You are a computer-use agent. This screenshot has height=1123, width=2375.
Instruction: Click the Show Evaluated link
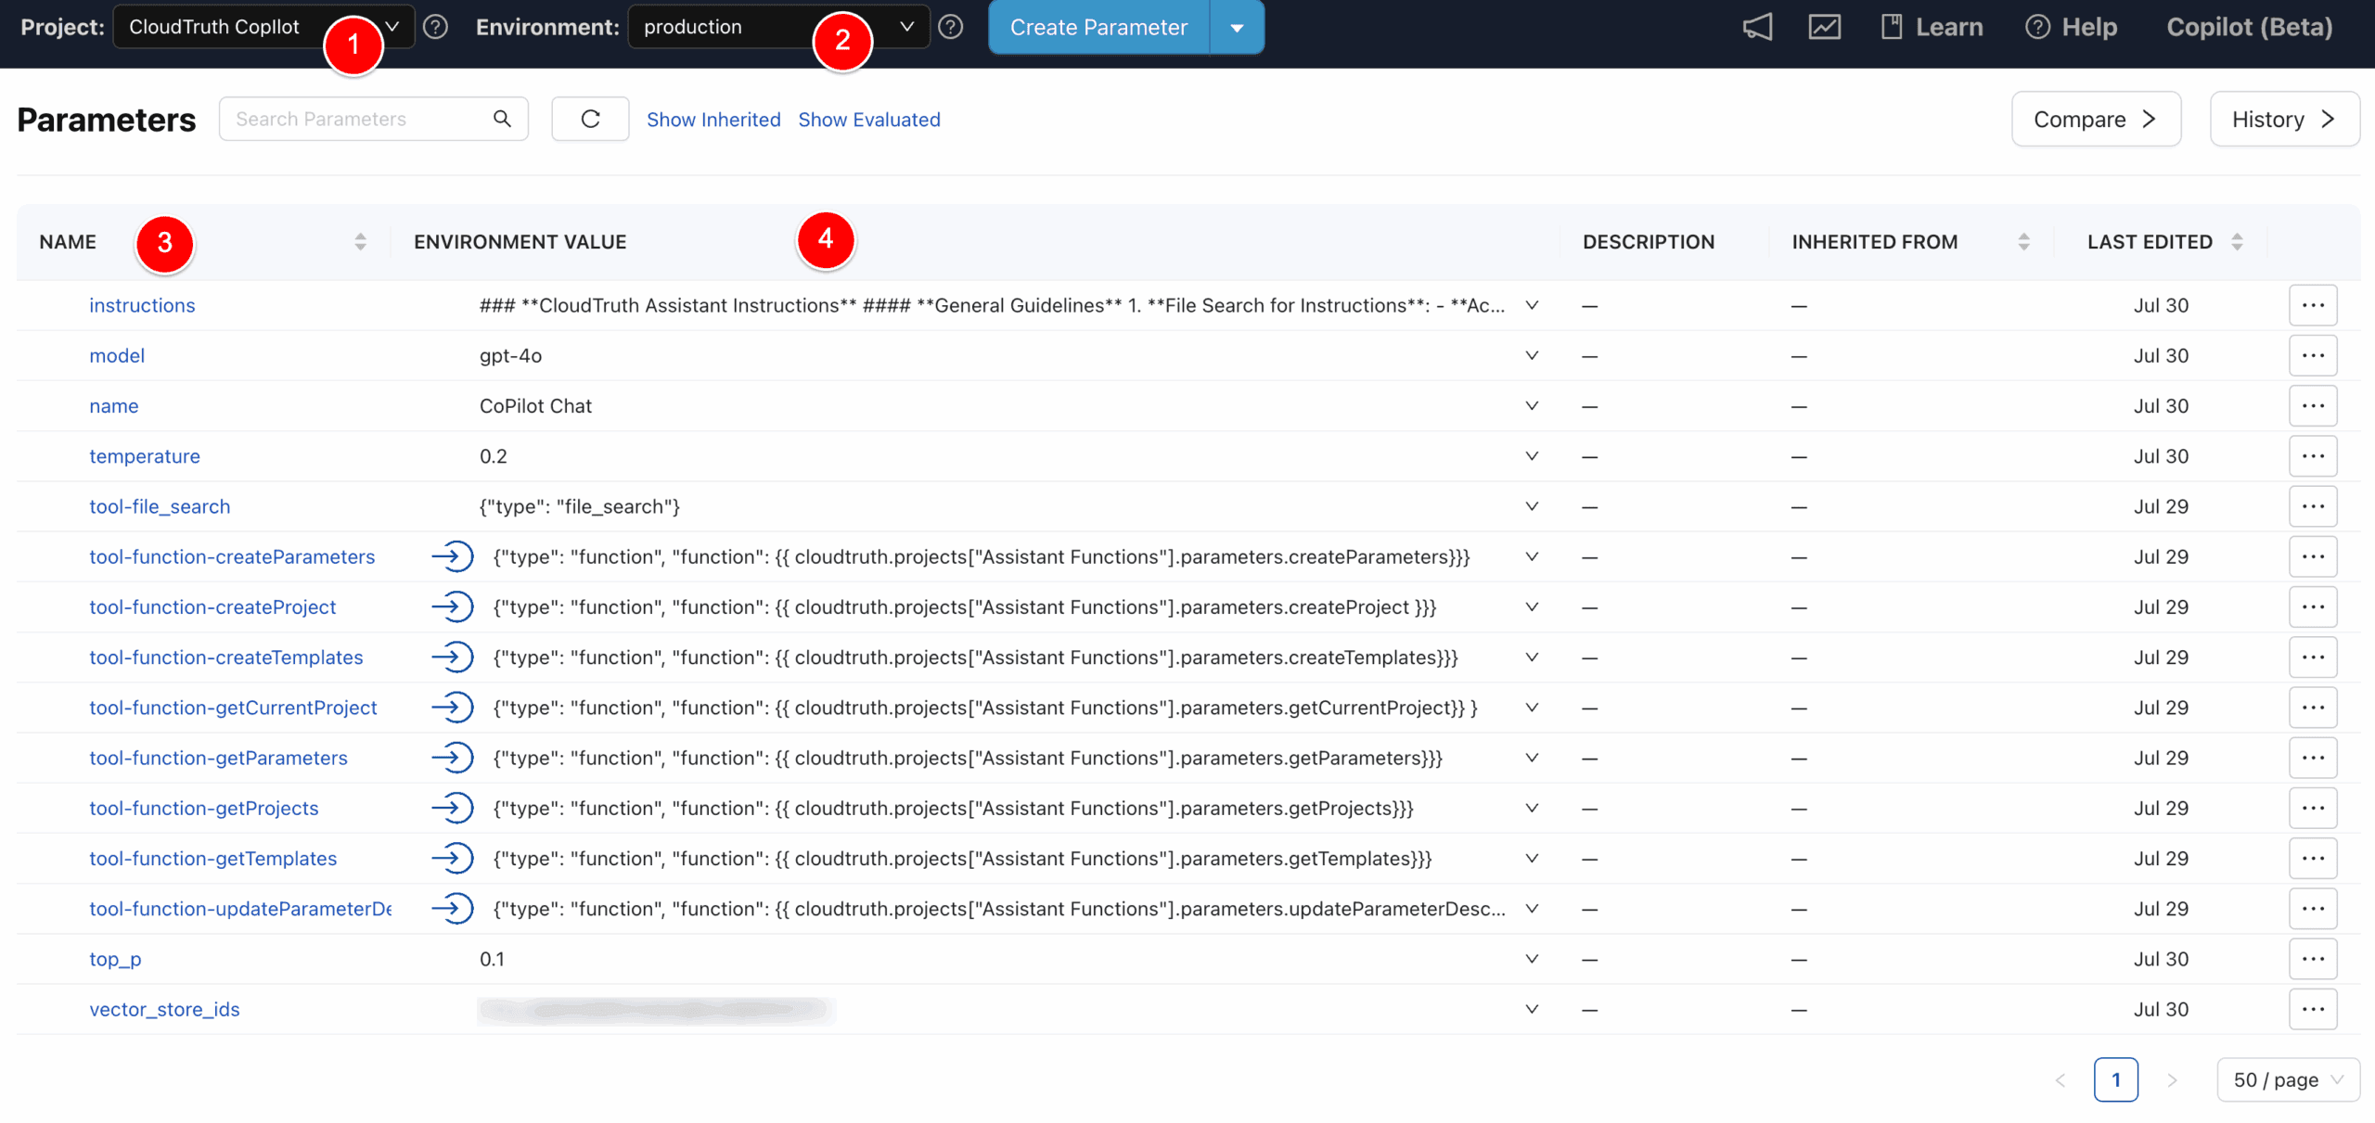(x=869, y=120)
